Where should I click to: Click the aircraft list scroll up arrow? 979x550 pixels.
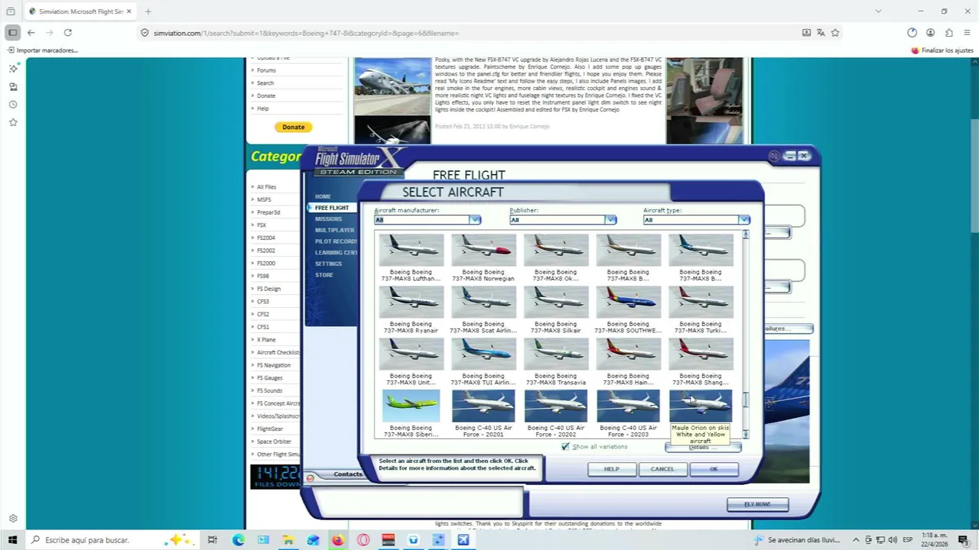[746, 235]
